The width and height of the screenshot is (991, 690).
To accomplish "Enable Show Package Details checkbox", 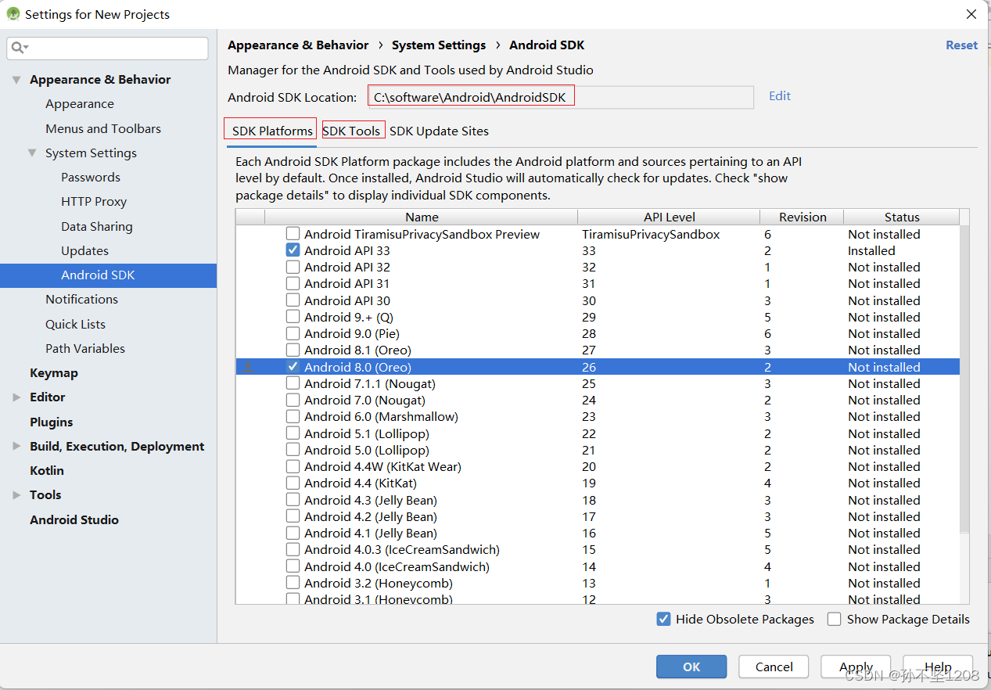I will coord(835,619).
